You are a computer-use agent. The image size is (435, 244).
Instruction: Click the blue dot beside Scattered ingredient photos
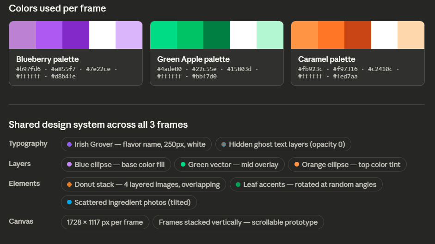[69, 202]
